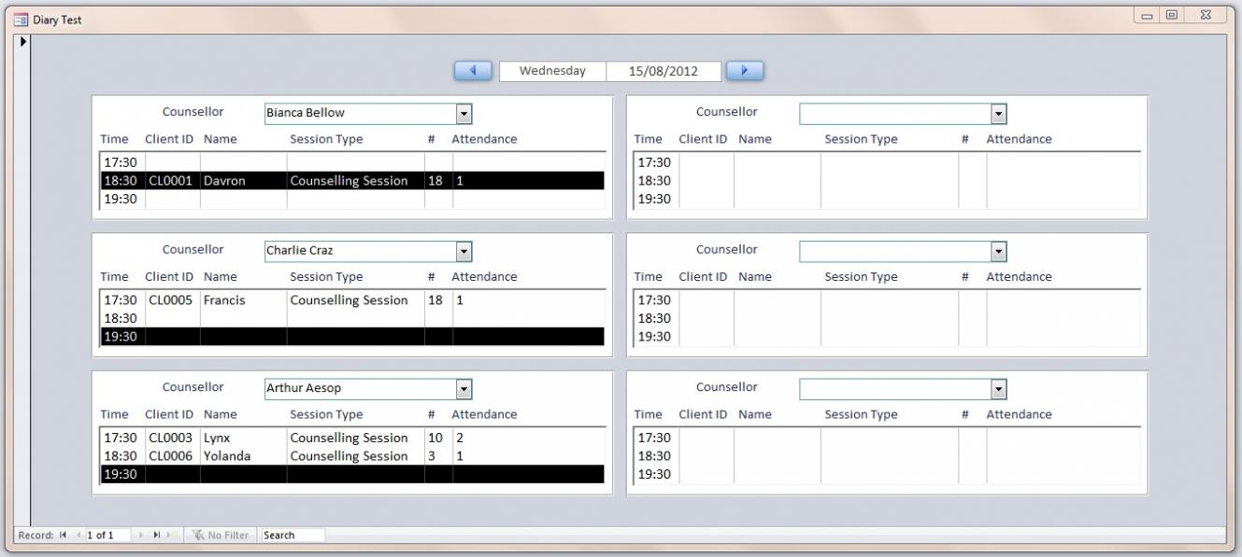Open the empty counsellor dropdown in middle-right panel
1242x557 pixels.
[x=998, y=251]
